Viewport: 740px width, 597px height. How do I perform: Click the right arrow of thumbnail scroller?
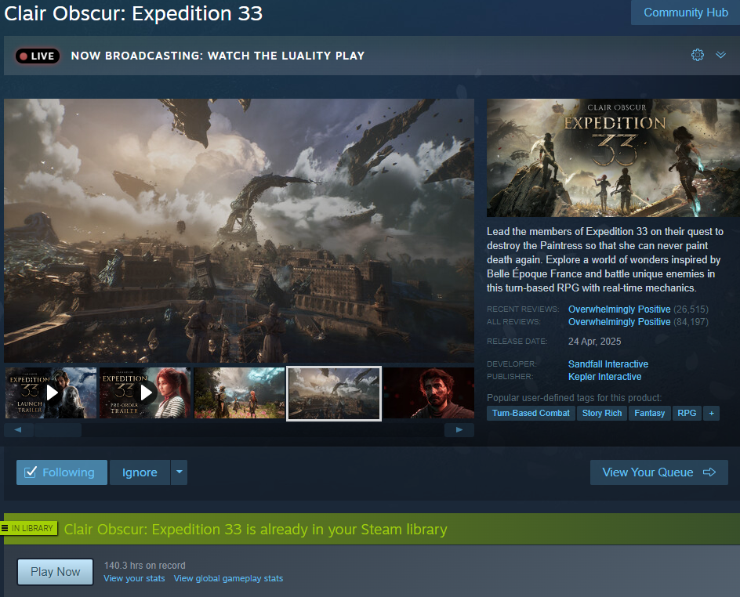point(459,429)
